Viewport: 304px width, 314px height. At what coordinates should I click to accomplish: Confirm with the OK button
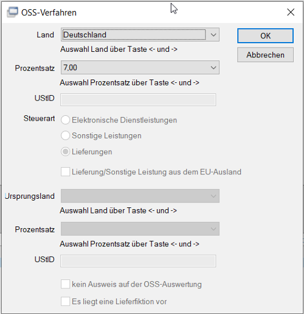pos(265,36)
